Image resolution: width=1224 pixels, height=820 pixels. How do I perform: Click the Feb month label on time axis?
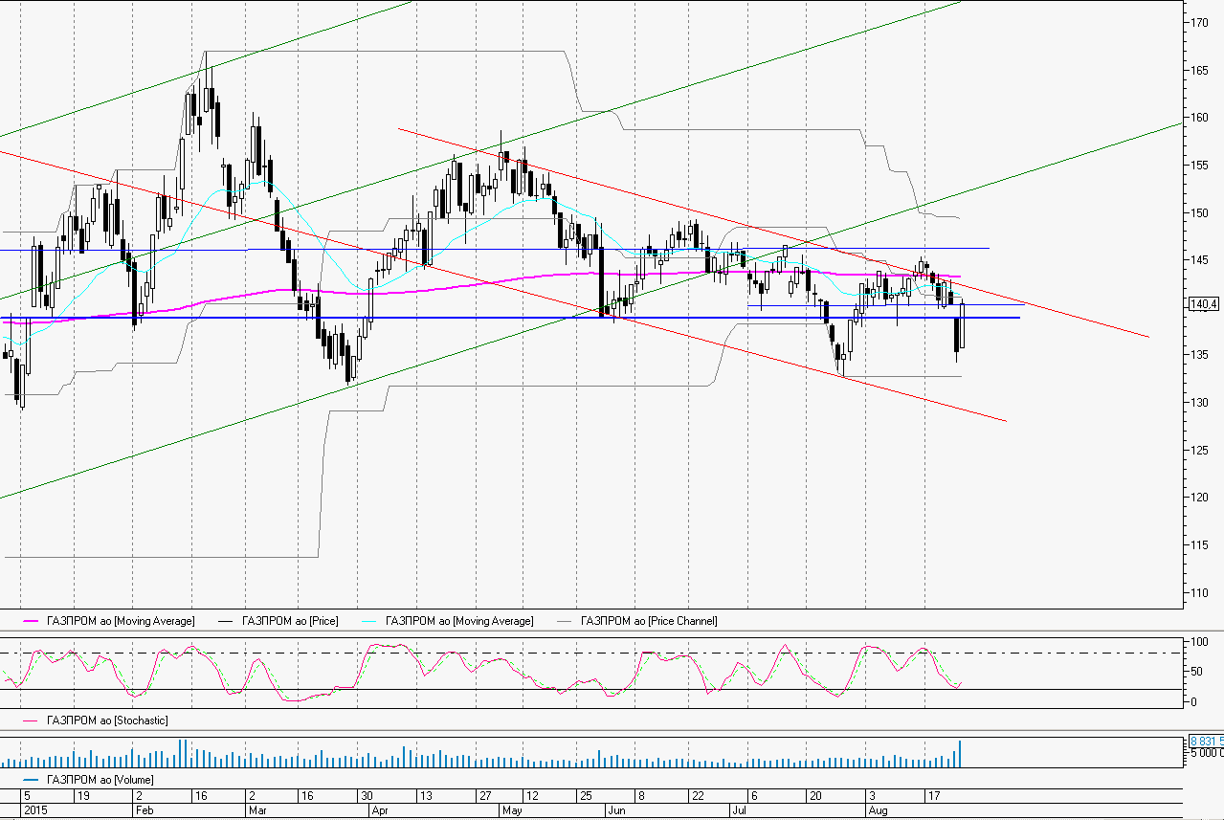[144, 810]
